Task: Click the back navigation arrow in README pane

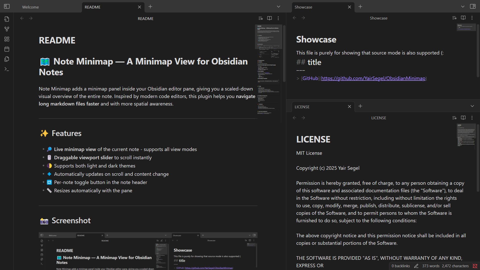Action: pos(22,18)
